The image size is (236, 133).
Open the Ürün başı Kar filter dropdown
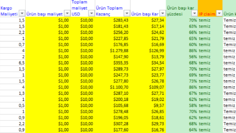point(162,14)
